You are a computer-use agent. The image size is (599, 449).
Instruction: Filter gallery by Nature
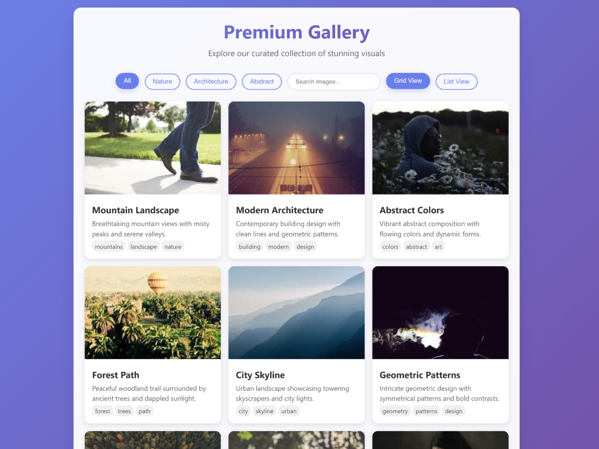coord(162,81)
